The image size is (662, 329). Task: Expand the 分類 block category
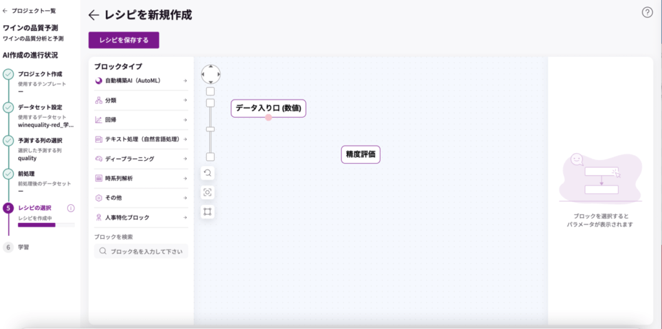coord(141,100)
